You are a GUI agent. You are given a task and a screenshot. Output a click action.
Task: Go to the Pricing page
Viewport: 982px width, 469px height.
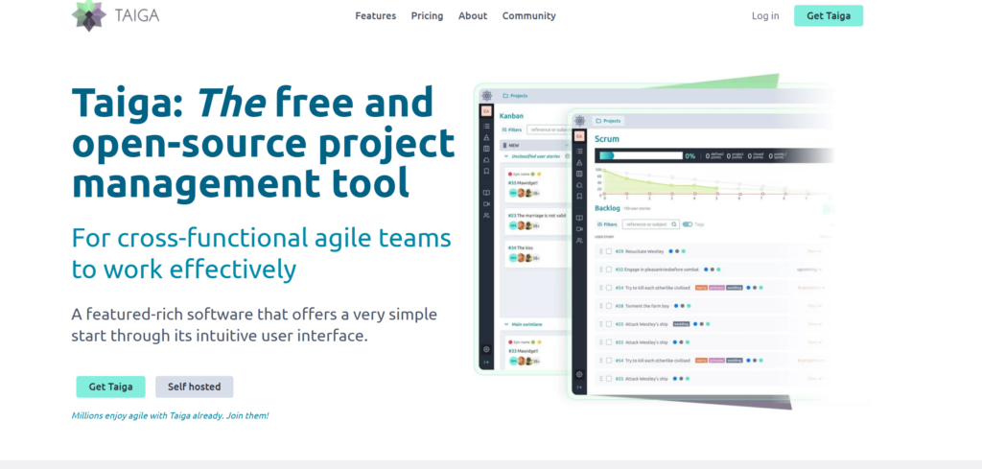click(427, 16)
